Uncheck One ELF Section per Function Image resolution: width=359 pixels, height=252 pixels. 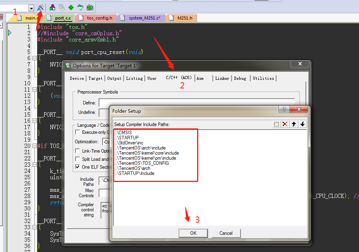pos(77,167)
